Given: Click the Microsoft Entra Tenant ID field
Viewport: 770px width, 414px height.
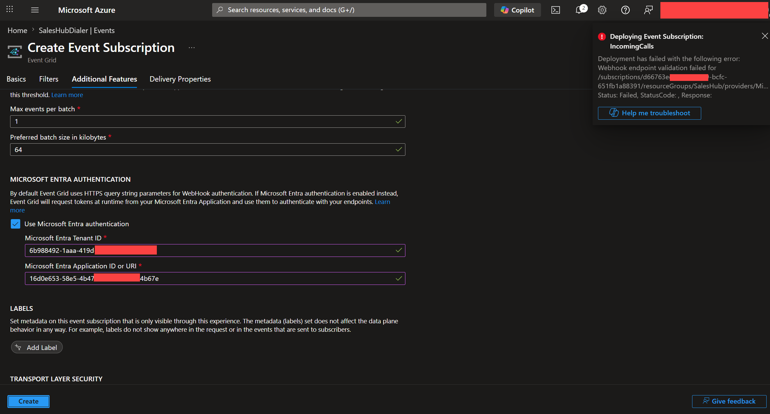Looking at the screenshot, I should (215, 250).
